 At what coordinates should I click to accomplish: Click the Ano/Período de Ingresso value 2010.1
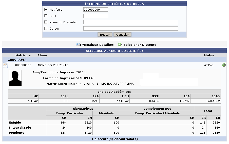point(81,72)
